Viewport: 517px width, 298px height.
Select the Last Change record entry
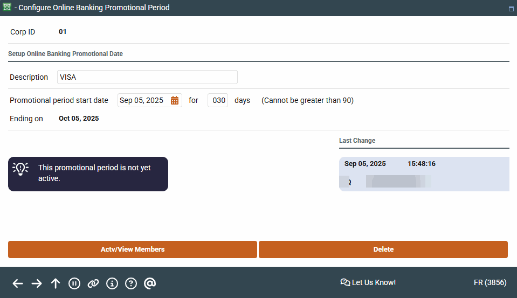click(x=424, y=174)
